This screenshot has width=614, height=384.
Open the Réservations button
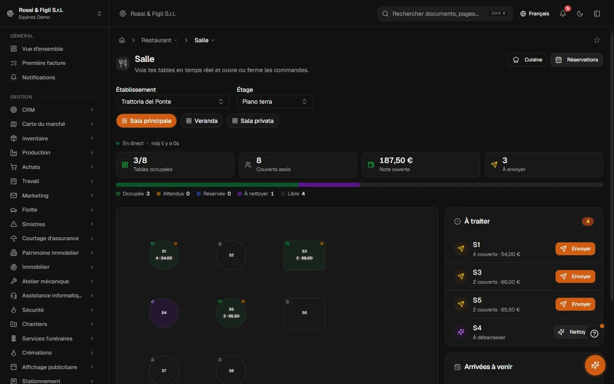tap(576, 60)
